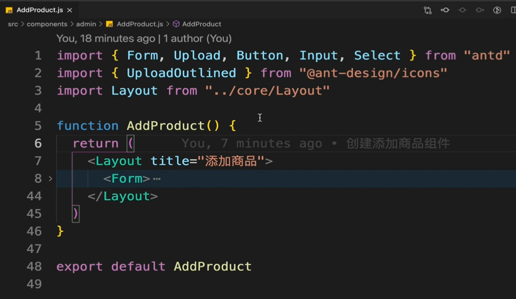Click the middle GitLens commit icon
Viewport: 516px width, 299px height.
[x=462, y=10]
